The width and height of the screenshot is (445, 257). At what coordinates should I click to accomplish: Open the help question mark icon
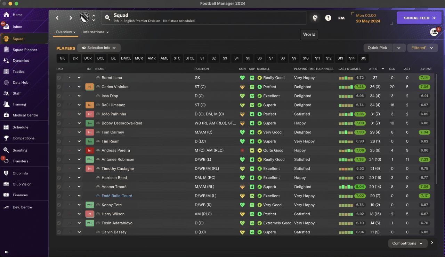pyautogui.click(x=328, y=18)
